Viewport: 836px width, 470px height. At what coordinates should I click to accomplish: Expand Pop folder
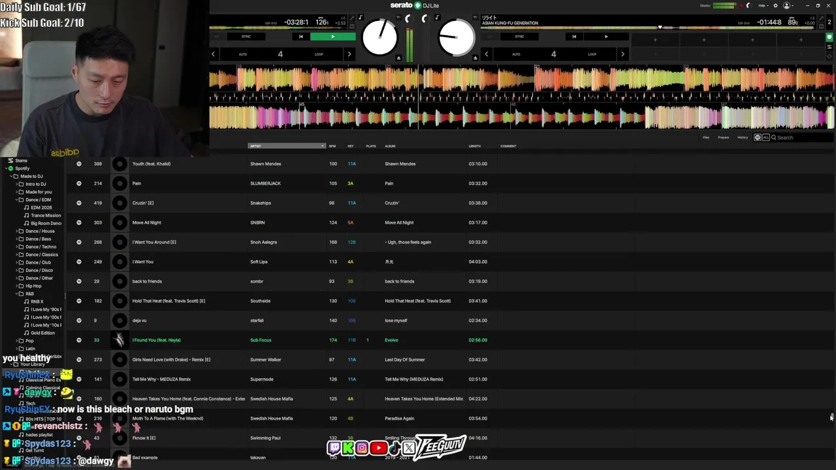(18, 341)
